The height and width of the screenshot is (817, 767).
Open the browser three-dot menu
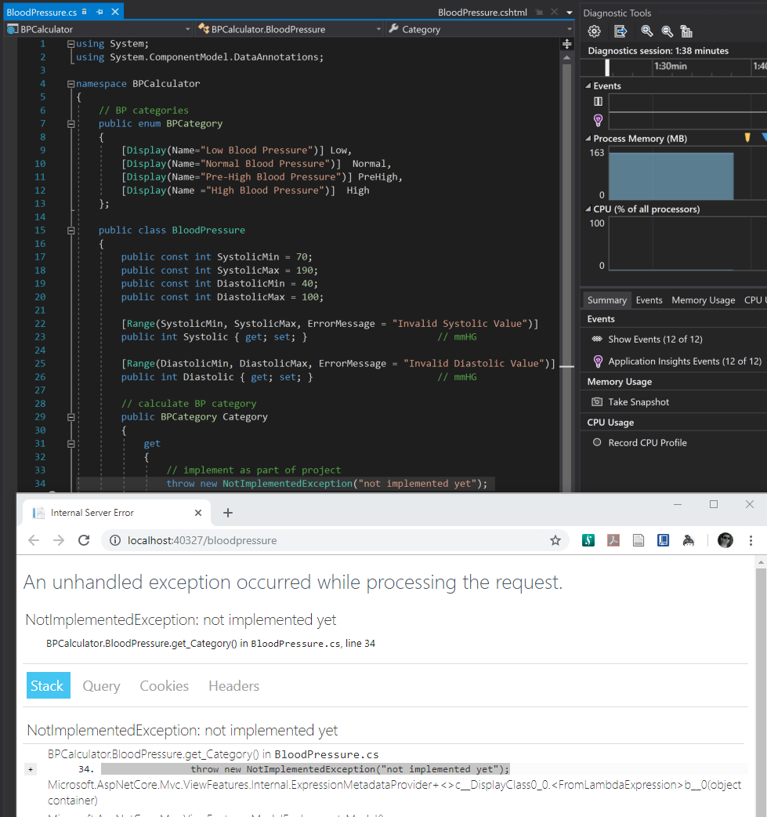pos(751,540)
